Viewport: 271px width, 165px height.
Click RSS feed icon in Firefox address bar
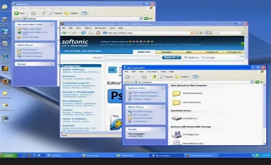[192, 33]
